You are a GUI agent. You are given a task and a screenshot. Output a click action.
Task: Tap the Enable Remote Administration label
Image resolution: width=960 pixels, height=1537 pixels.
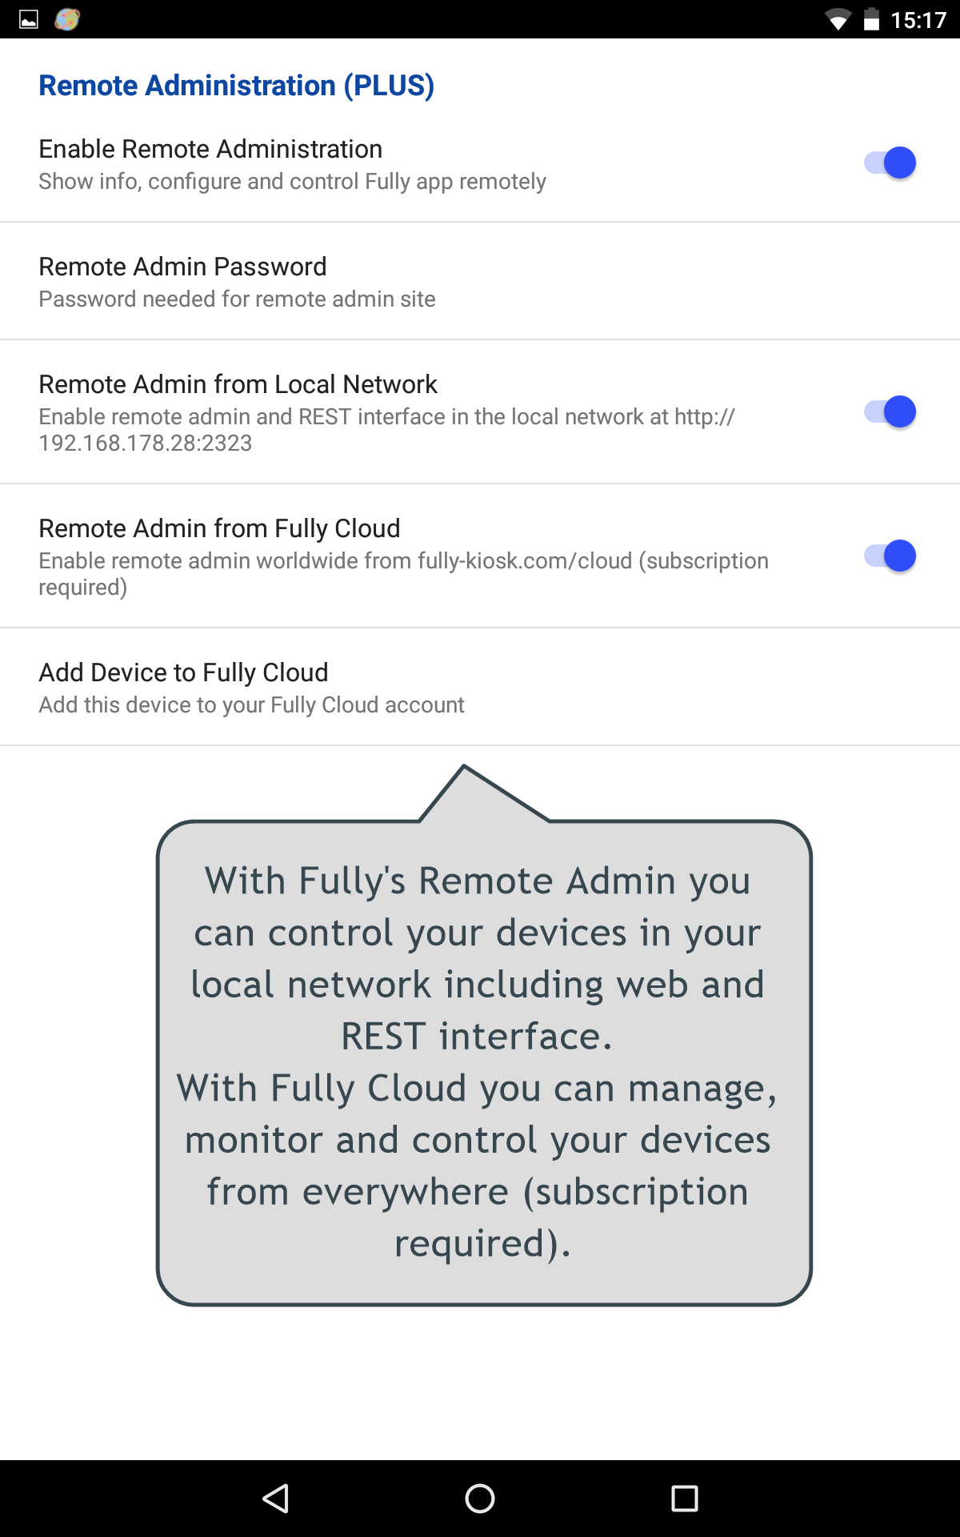(x=210, y=149)
